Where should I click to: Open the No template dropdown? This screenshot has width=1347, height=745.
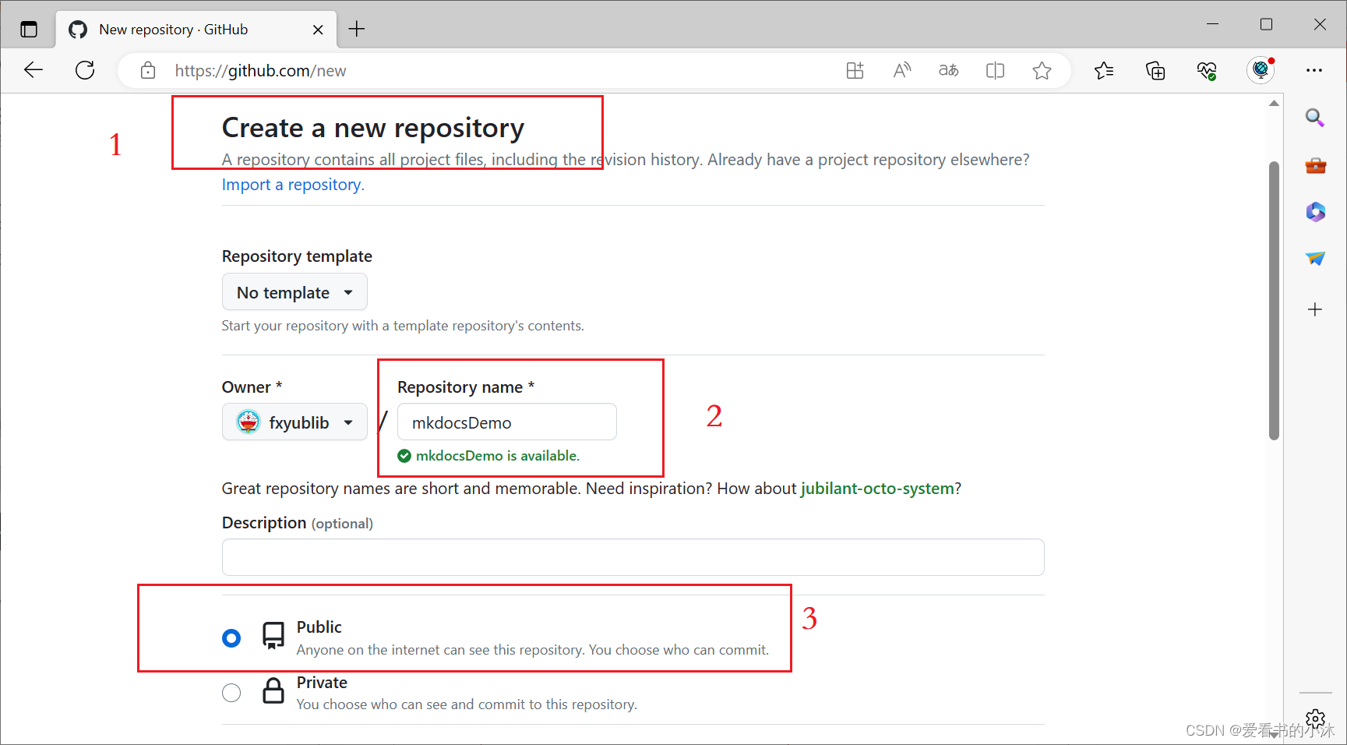[x=294, y=292]
